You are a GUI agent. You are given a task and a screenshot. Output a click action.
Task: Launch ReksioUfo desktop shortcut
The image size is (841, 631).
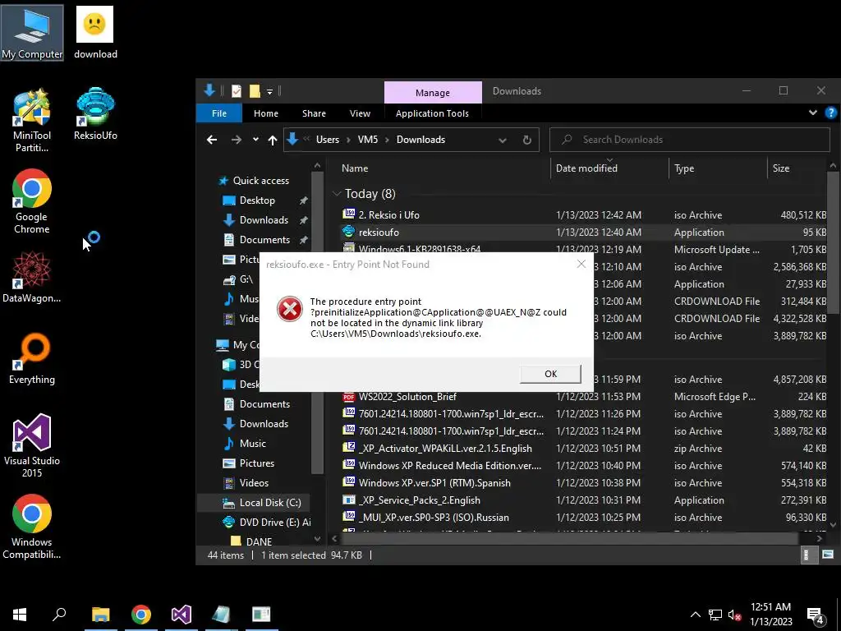point(95,114)
